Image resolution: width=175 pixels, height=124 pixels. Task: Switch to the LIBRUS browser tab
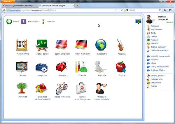click(20, 6)
